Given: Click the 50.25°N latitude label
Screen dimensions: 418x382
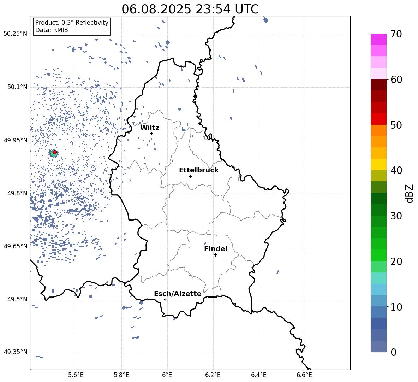Looking at the screenshot, I should tap(16, 34).
